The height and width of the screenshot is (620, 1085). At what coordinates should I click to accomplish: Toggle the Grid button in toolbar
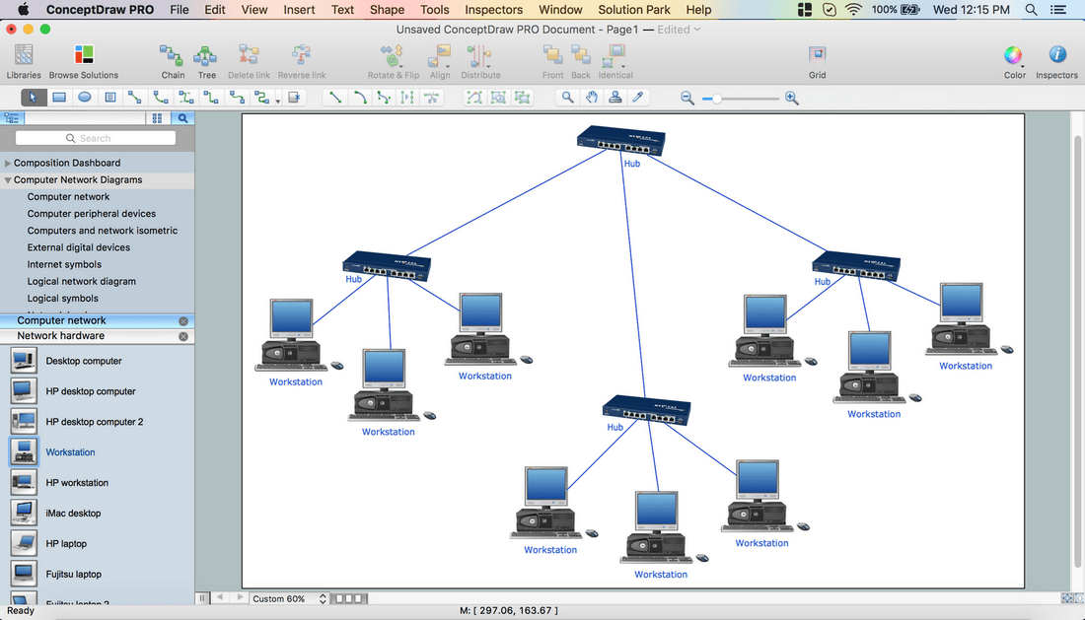point(818,55)
